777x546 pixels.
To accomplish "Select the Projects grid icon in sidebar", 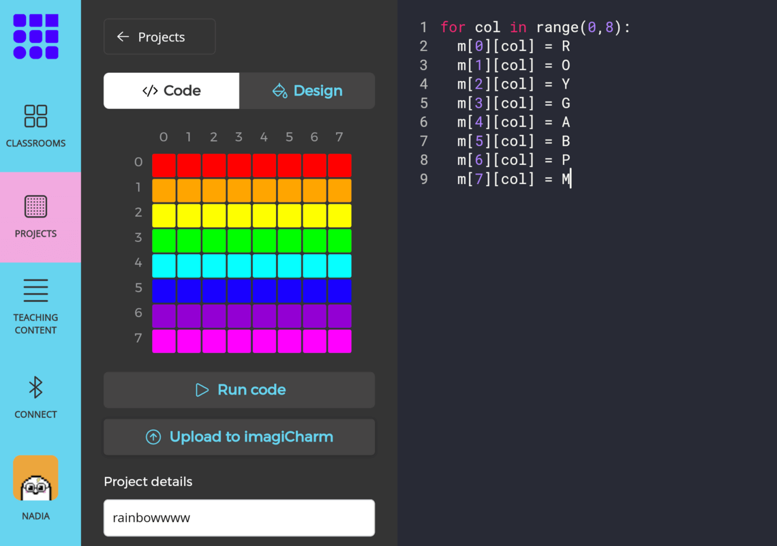I will [x=35, y=207].
